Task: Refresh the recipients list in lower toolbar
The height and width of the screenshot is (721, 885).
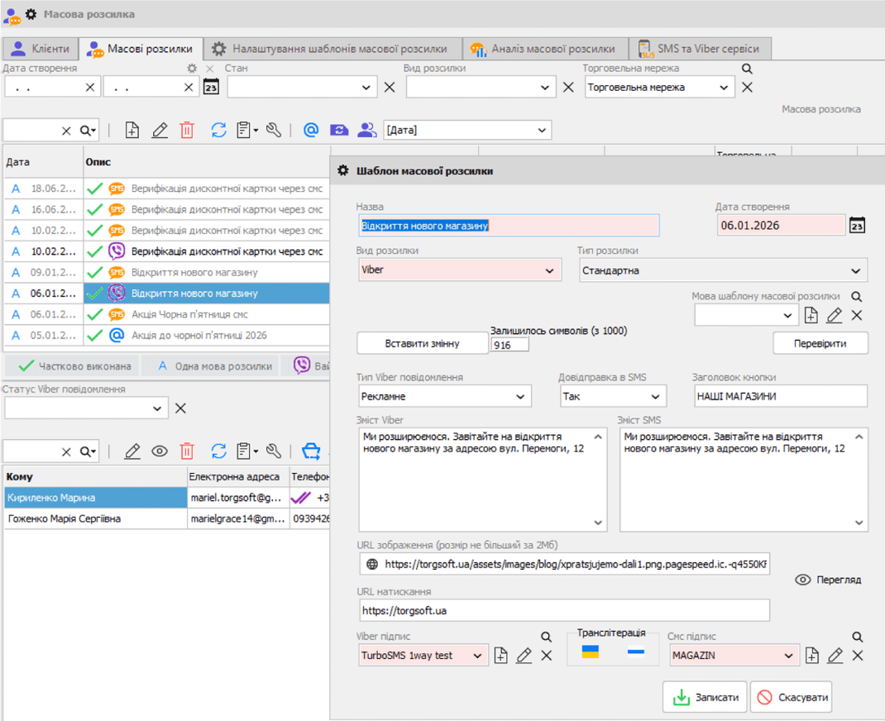Action: (x=218, y=451)
